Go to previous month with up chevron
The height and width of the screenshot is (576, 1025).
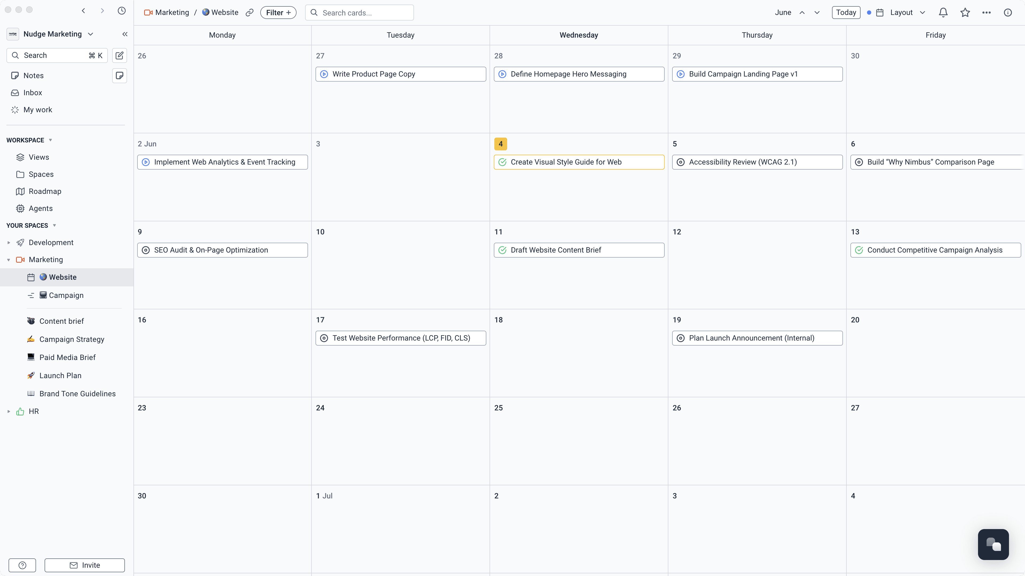[802, 13]
